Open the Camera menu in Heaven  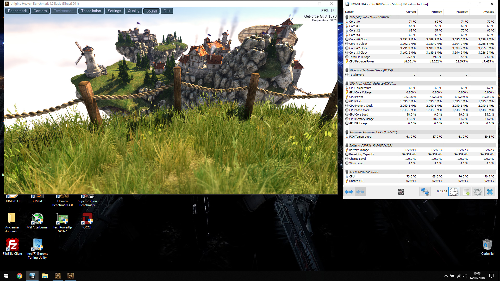[40, 11]
